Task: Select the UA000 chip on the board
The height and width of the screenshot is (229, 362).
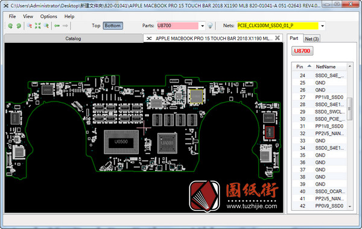Action: click(x=167, y=143)
